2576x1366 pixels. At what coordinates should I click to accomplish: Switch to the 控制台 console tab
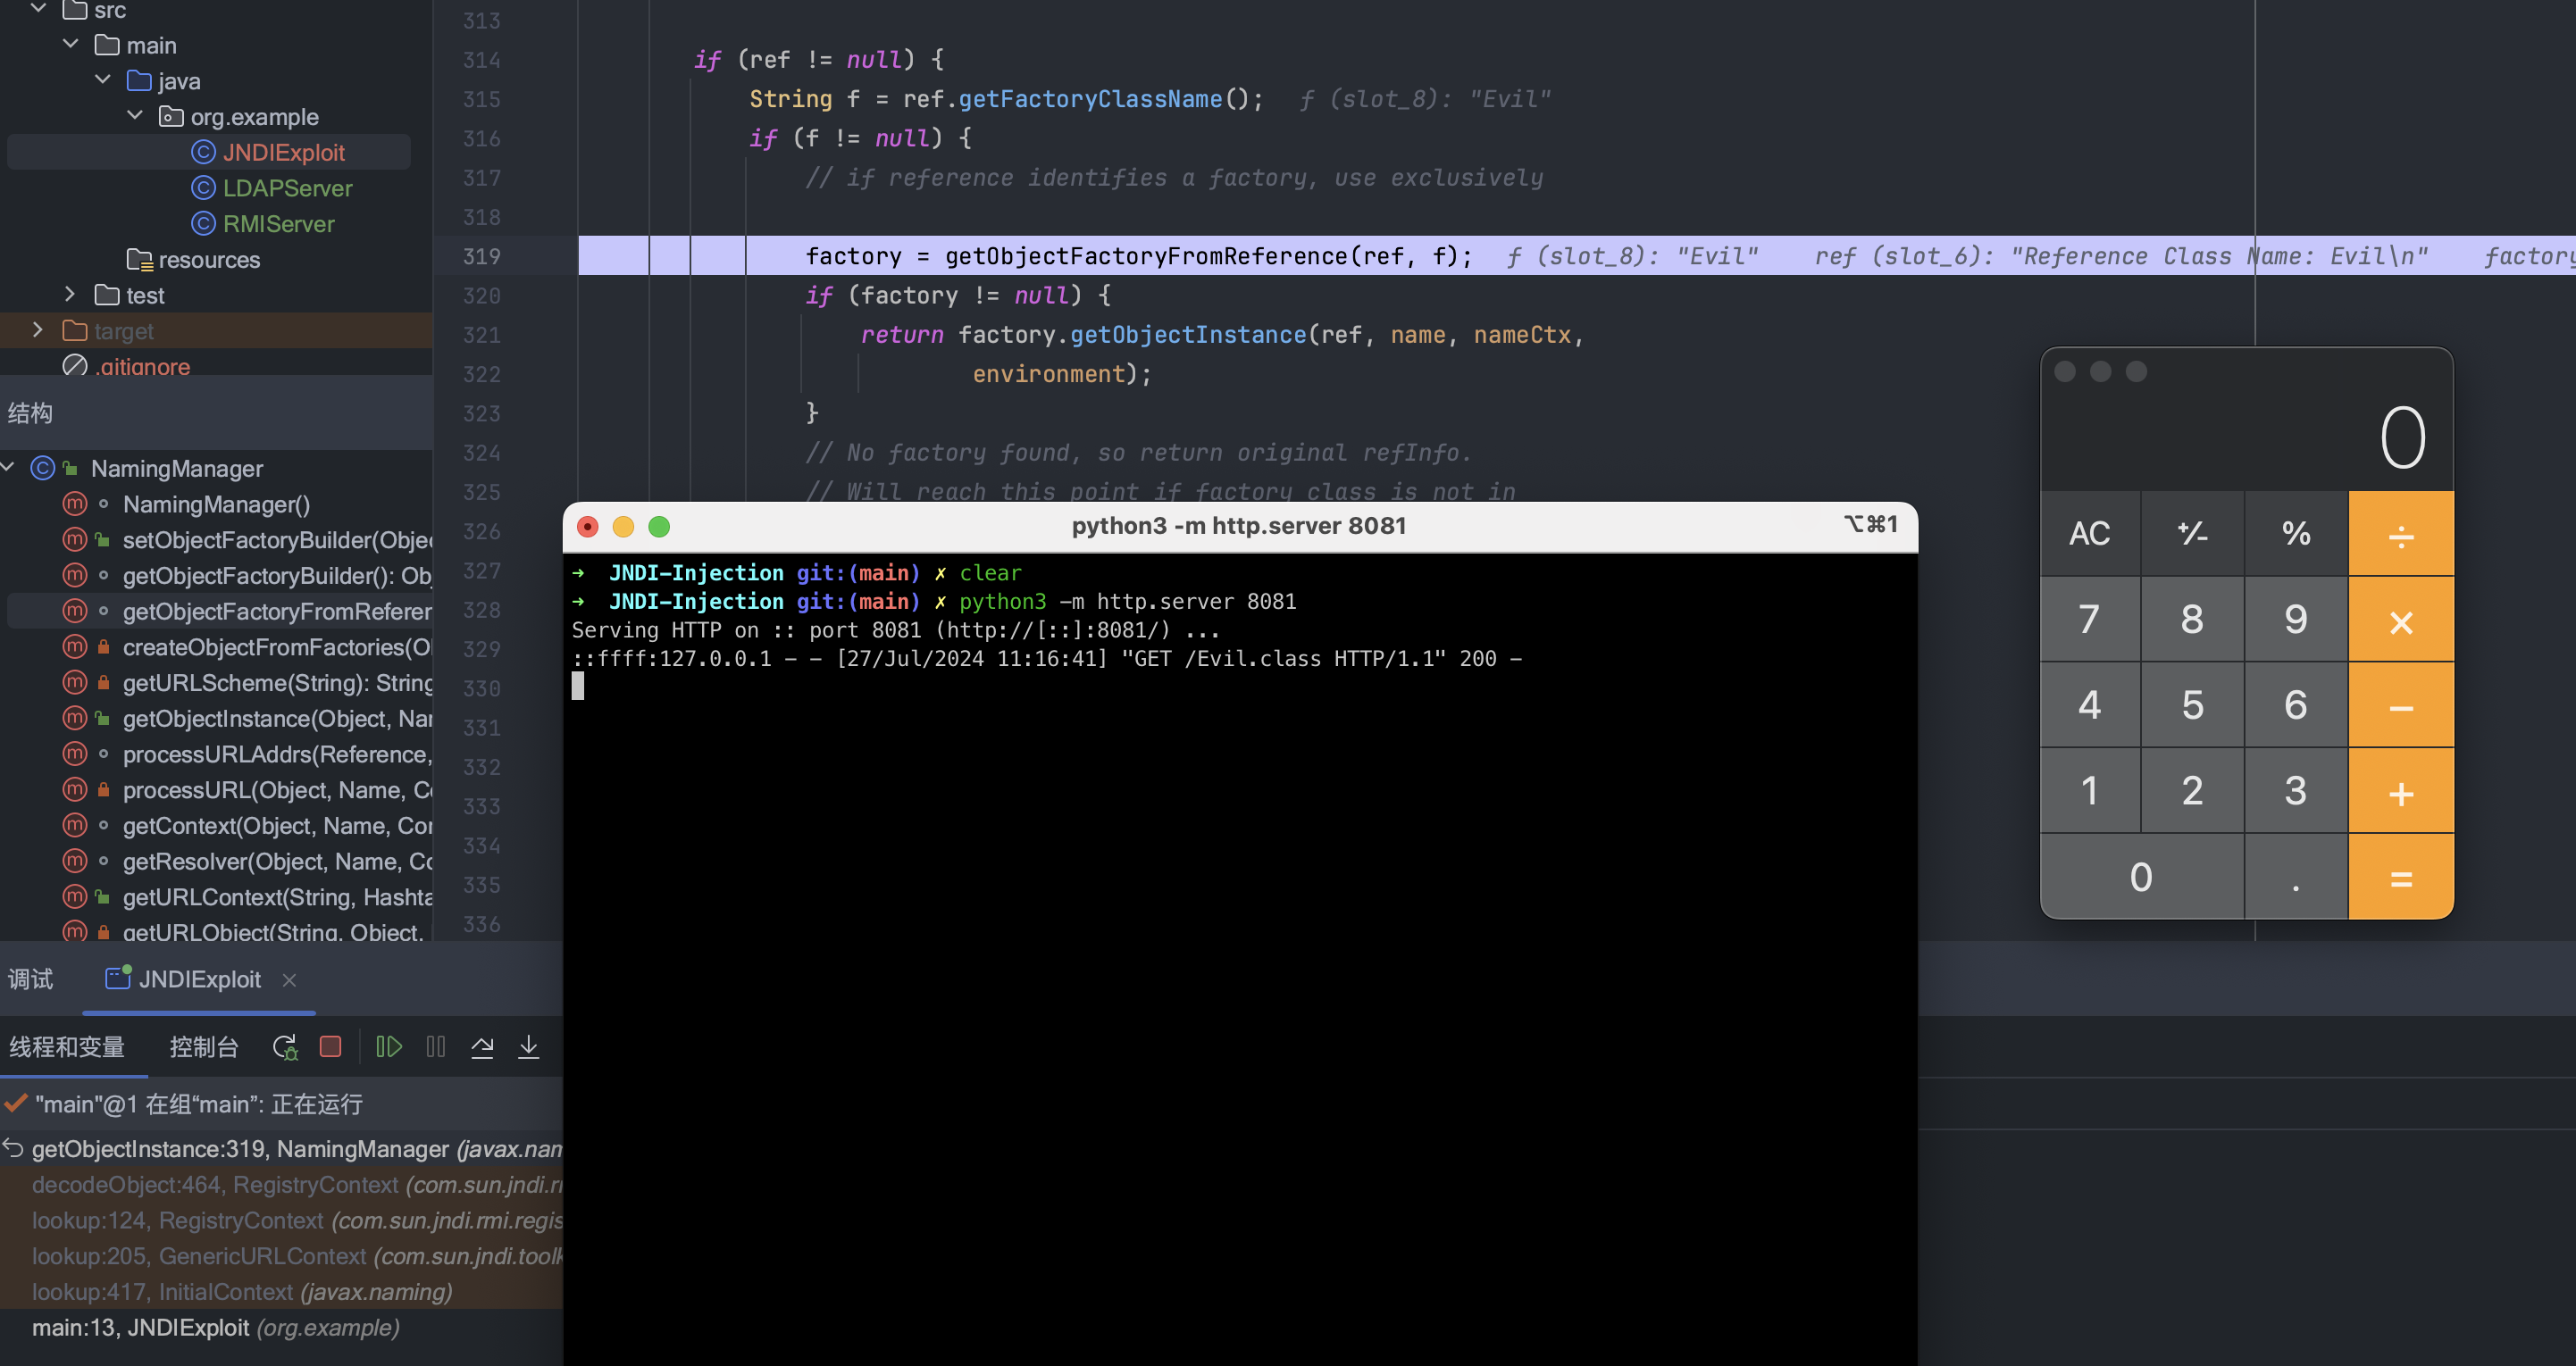point(203,1046)
